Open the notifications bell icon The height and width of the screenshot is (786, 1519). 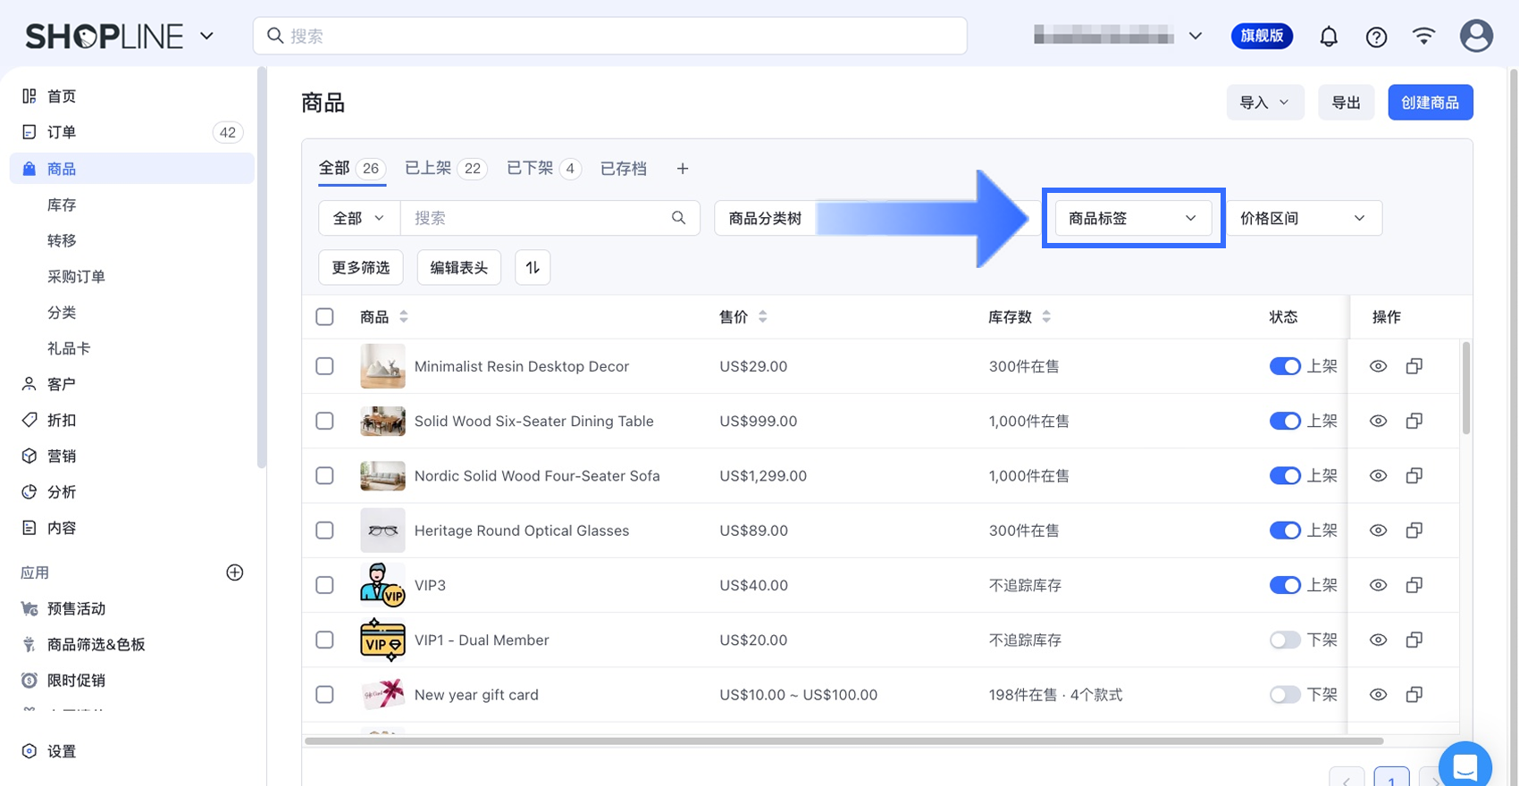tap(1329, 37)
